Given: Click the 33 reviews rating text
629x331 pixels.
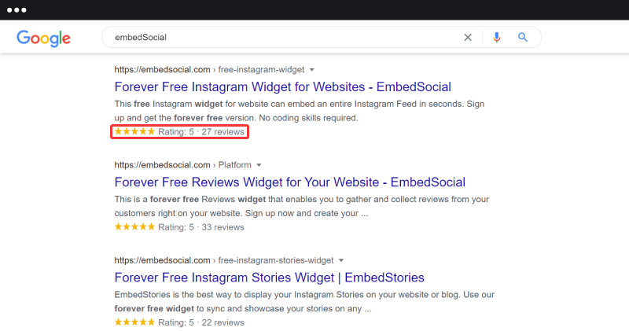Looking at the screenshot, I should point(223,227).
